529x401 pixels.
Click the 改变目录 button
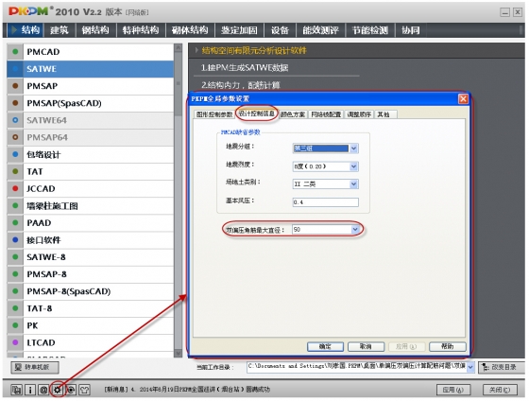(502, 367)
